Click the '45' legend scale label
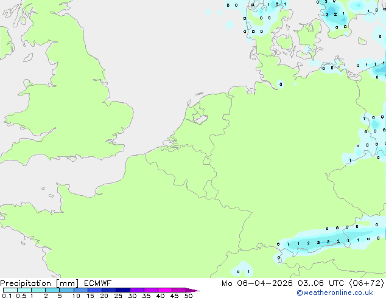 tap(175, 296)
